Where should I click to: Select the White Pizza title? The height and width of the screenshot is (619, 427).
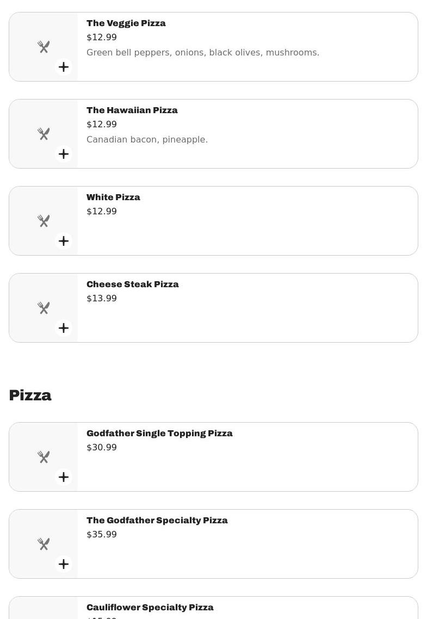(x=113, y=197)
